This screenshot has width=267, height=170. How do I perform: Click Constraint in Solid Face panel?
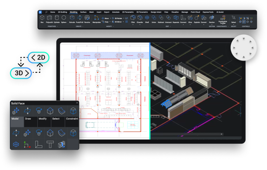point(72,119)
